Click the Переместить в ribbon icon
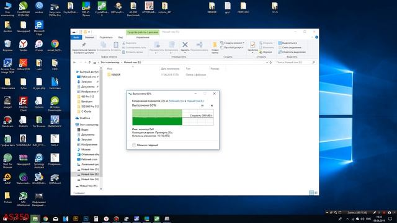Viewport: 397px width, 223px height. click(x=157, y=47)
